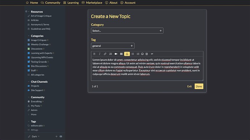Viewport: 250px width, 140px height.
Task: Click the Image Critiques blue square icon
Action: tap(29, 40)
